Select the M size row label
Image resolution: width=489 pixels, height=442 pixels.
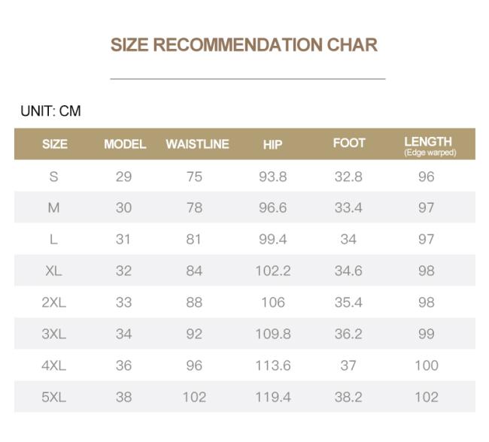pyautogui.click(x=53, y=208)
